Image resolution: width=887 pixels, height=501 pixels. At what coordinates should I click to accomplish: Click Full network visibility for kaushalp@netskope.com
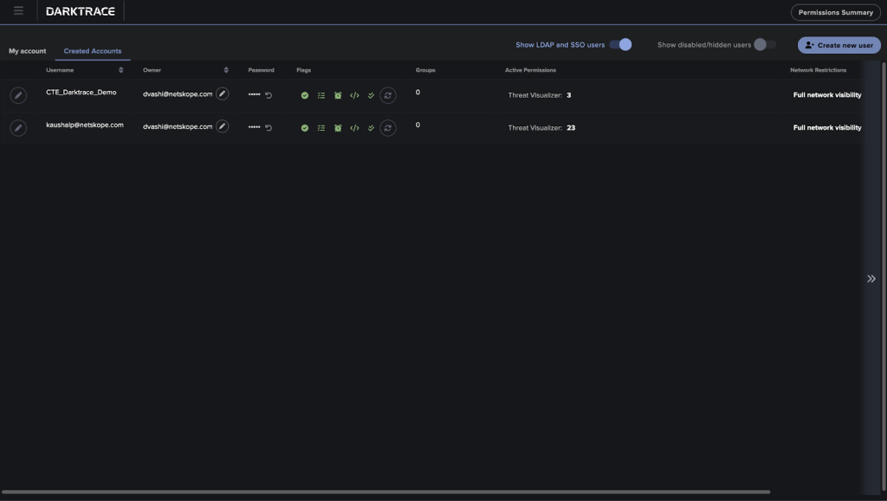(827, 128)
